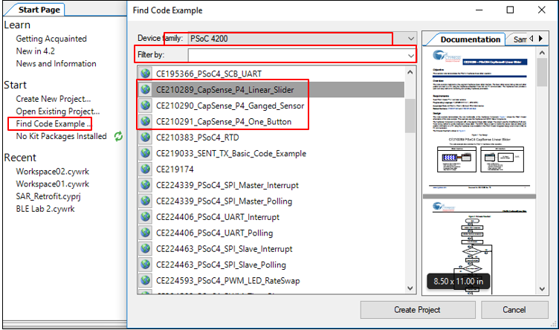Screen dimensions: 559x330
Task: Click globe icon beside CE224463_PSoC4_SPI_Slave_Interrupt
Action: [x=146, y=249]
